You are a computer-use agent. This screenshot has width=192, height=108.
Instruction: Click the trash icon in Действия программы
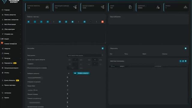click(186, 61)
